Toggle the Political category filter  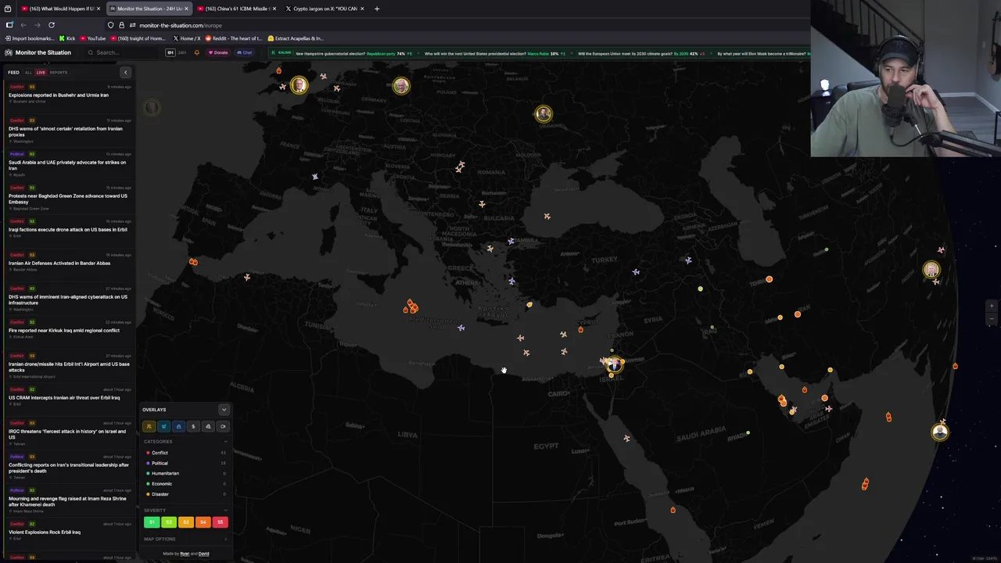coord(185,463)
